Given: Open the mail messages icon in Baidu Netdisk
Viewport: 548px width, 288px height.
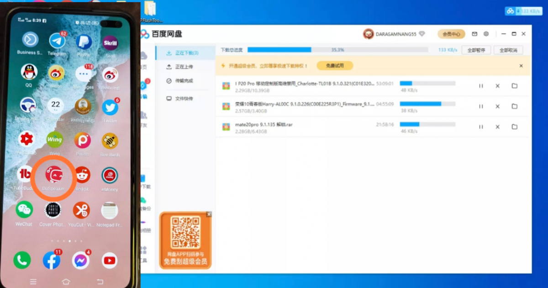Looking at the screenshot, I should point(474,34).
